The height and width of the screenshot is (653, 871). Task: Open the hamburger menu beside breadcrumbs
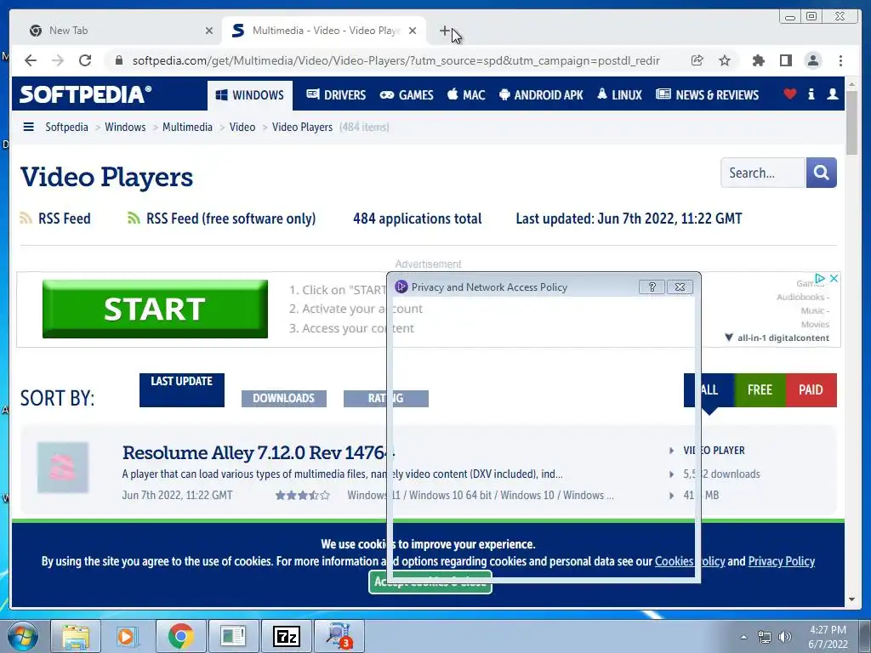(x=28, y=127)
